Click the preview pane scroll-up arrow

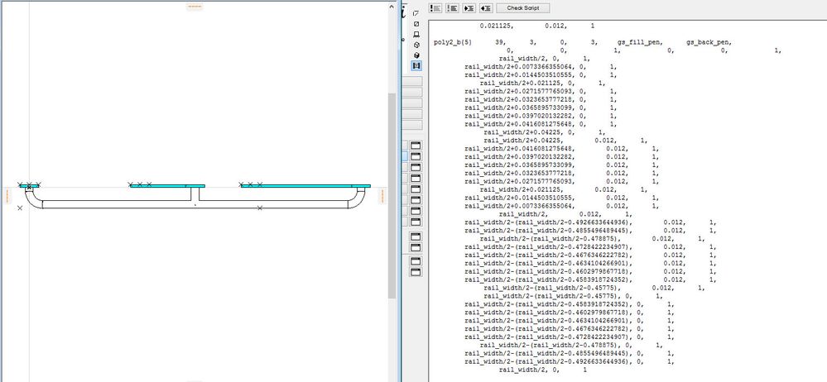pyautogui.click(x=392, y=6)
